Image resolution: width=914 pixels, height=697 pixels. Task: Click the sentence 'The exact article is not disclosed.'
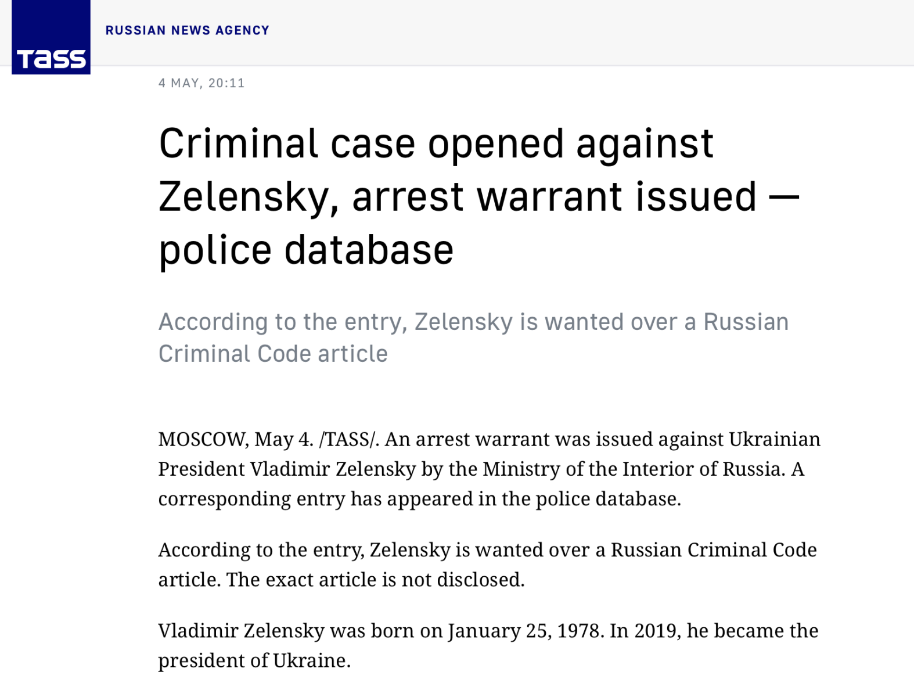click(x=375, y=580)
